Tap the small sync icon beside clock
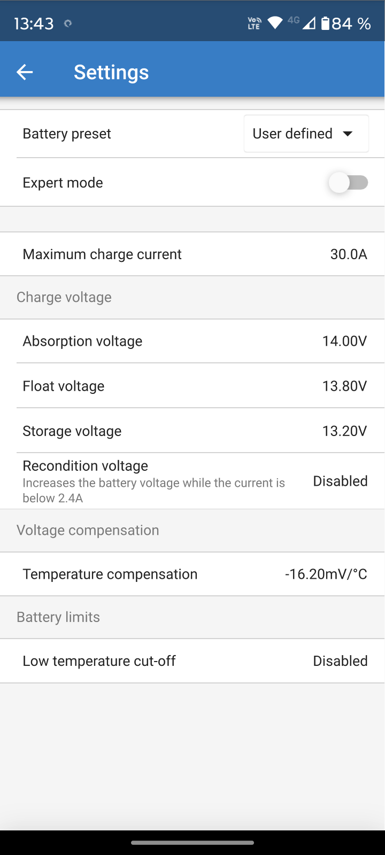This screenshot has height=855, width=385. point(68,24)
